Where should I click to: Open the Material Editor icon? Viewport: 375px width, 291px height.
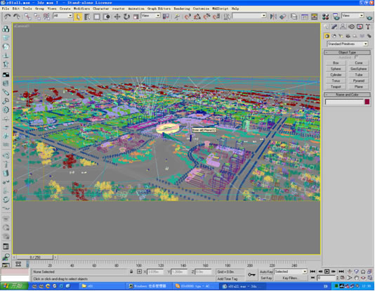click(x=326, y=16)
